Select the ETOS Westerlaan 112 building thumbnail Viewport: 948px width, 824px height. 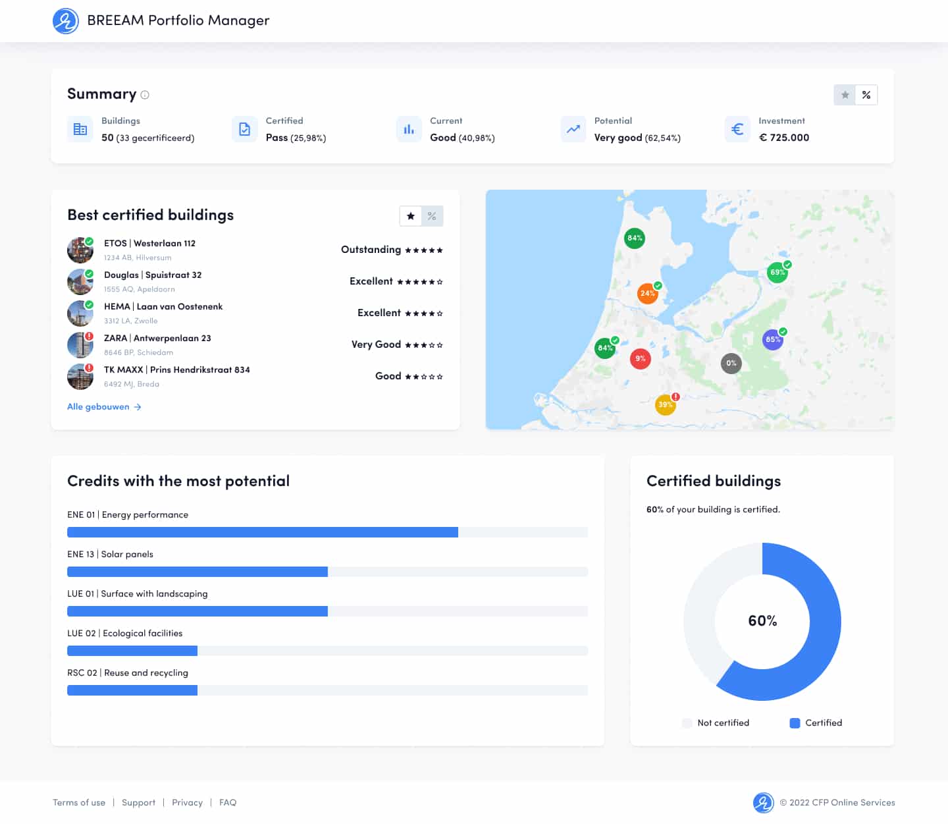point(80,250)
